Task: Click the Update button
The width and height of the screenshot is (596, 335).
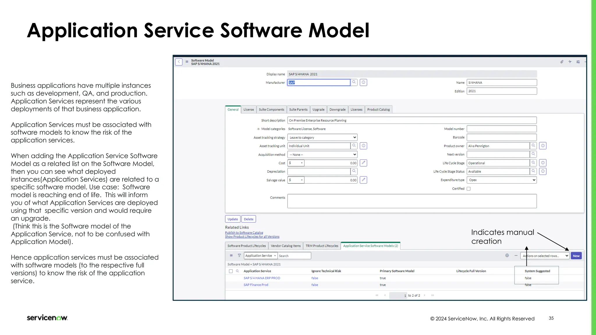Action: pyautogui.click(x=233, y=219)
